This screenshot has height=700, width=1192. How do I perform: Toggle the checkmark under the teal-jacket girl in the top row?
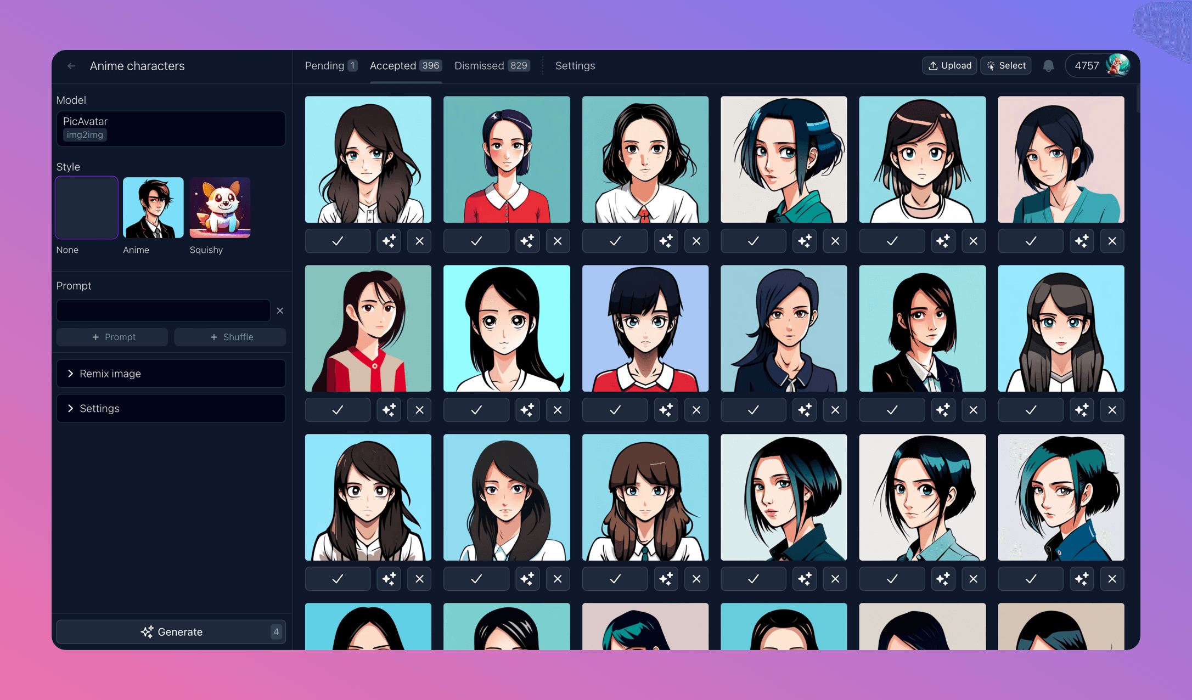[754, 241]
